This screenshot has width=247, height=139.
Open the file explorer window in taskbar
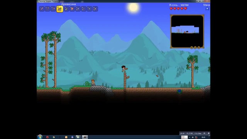[x=78, y=137]
